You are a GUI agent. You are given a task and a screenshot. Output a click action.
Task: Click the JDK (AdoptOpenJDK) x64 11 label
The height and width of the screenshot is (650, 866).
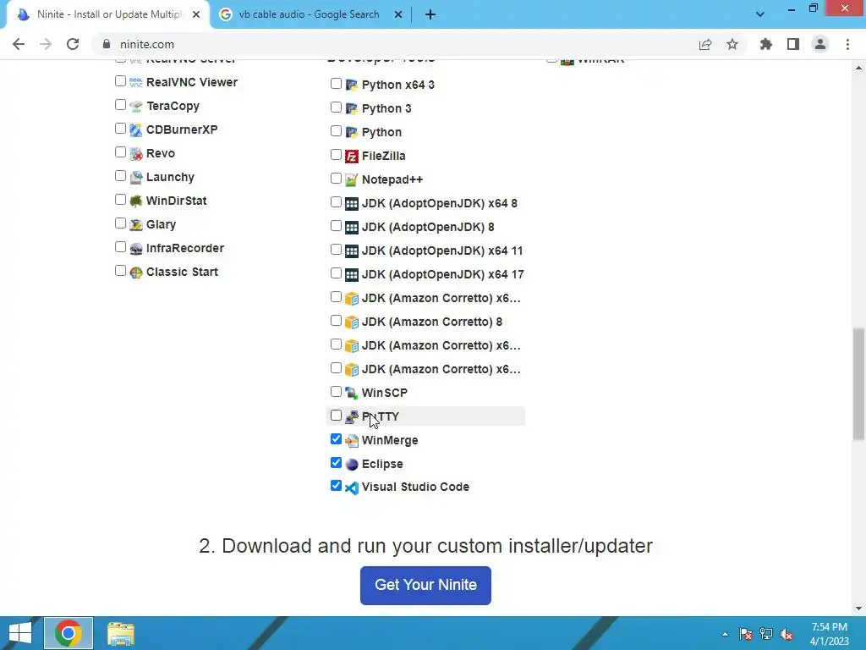(441, 251)
